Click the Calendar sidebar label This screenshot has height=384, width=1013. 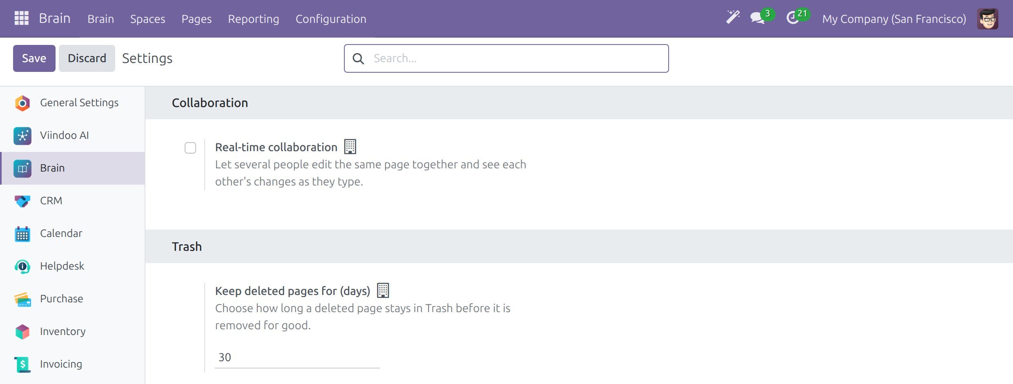(x=61, y=233)
